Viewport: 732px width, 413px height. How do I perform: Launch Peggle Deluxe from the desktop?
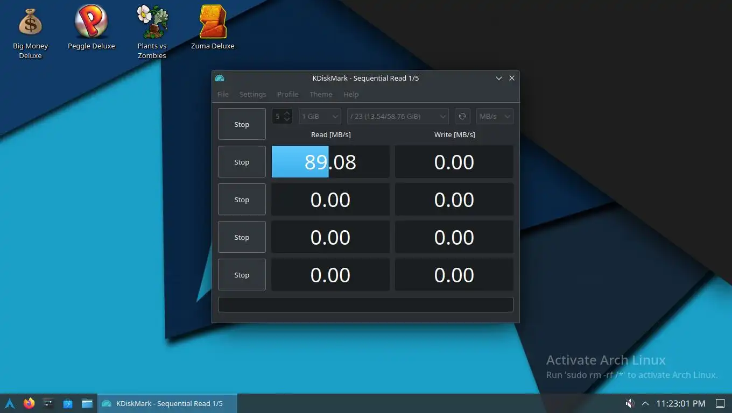pyautogui.click(x=91, y=28)
